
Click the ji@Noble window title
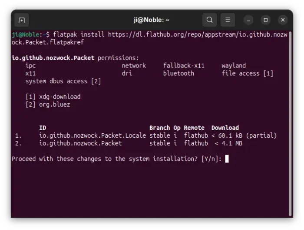152,20
